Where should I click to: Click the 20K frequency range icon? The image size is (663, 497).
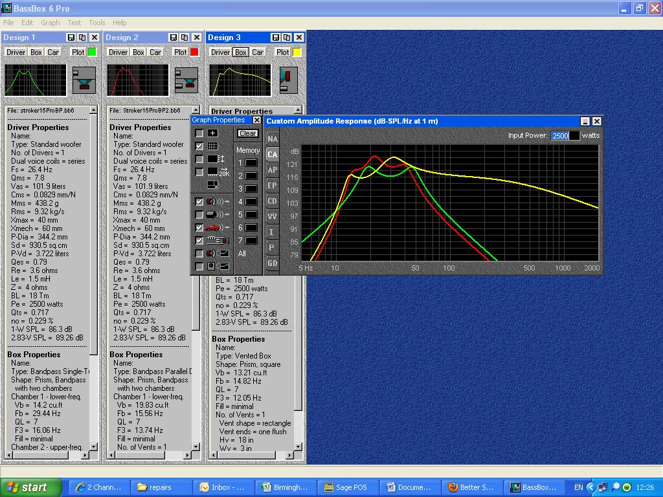218,172
